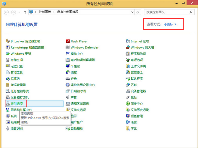Open the 语言 link

click(133, 122)
